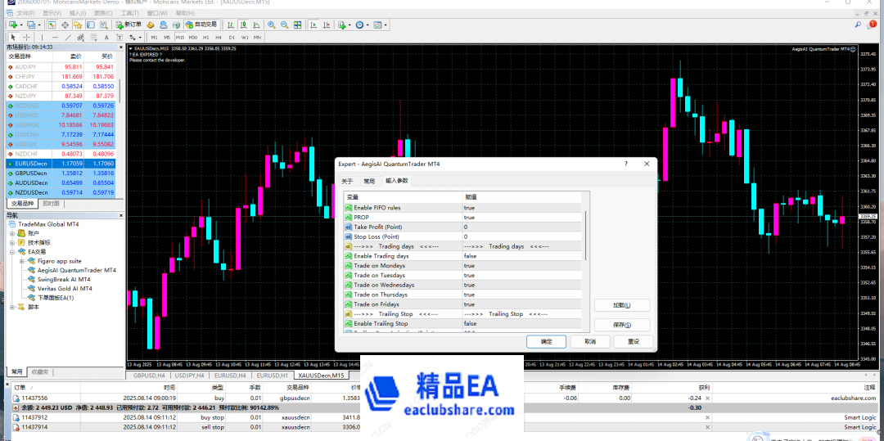Select the crosshair cursor tool
Image resolution: width=884 pixels, height=441 pixels.
click(x=26, y=38)
